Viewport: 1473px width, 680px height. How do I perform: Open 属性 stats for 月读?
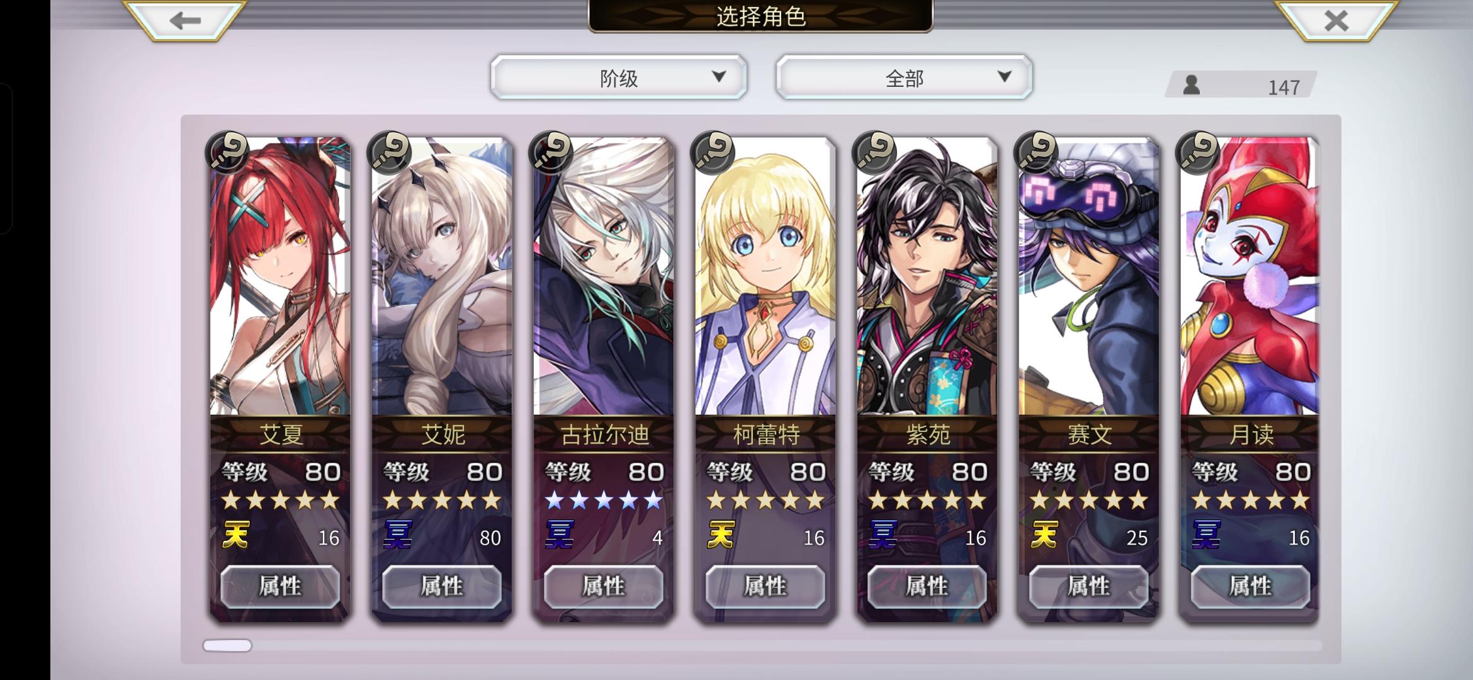tap(1251, 586)
